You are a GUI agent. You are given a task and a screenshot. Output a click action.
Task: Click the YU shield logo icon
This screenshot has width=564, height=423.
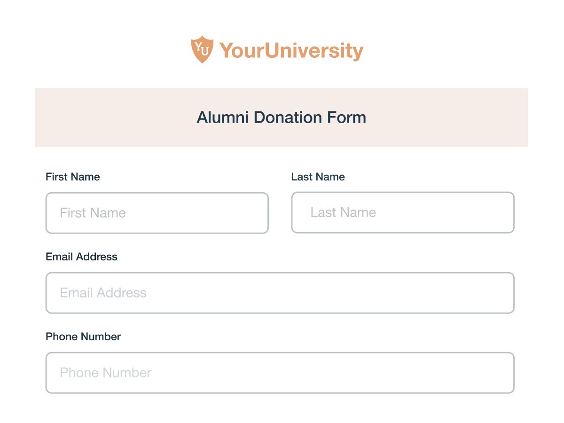click(202, 49)
